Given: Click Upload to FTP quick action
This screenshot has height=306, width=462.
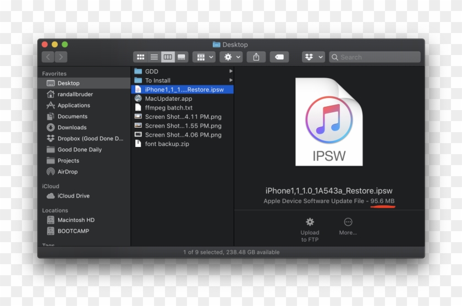Looking at the screenshot, I should pyautogui.click(x=310, y=228).
